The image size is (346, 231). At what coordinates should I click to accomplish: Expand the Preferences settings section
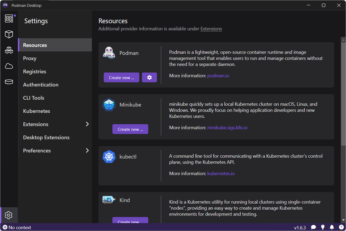(x=87, y=151)
